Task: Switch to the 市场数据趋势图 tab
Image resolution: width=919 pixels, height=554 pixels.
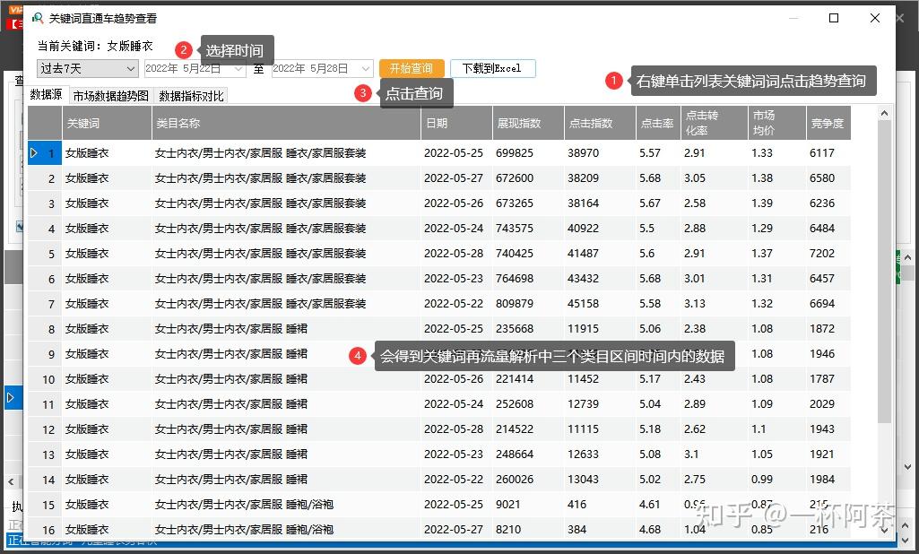Action: click(111, 96)
